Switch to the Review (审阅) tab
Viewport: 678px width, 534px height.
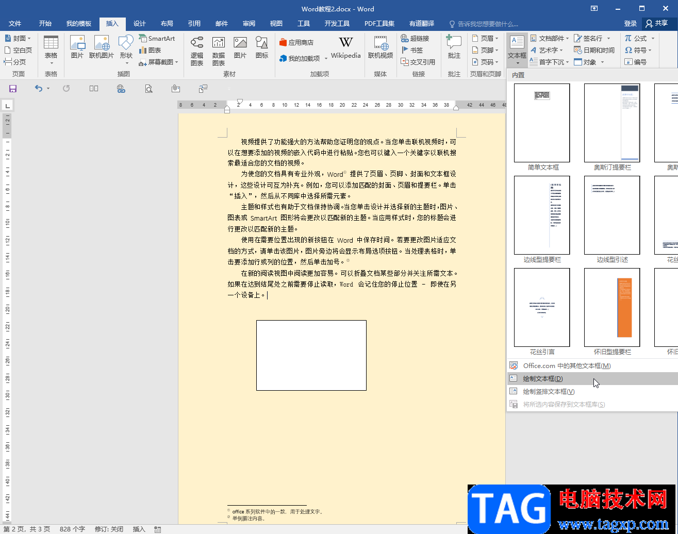pos(249,24)
